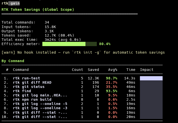Click the 'Saved' column header
The width and height of the screenshot is (178, 123).
click(94, 70)
